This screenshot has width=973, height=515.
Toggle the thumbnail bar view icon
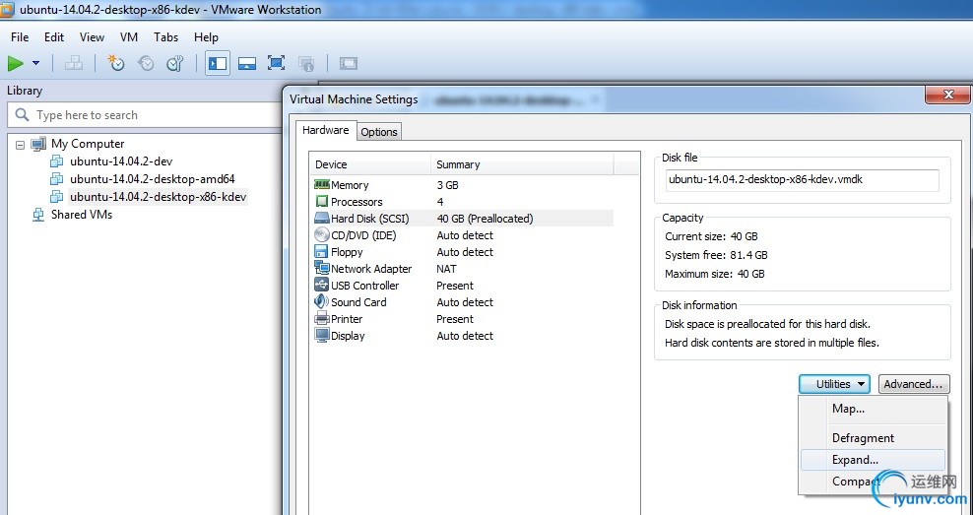point(247,63)
